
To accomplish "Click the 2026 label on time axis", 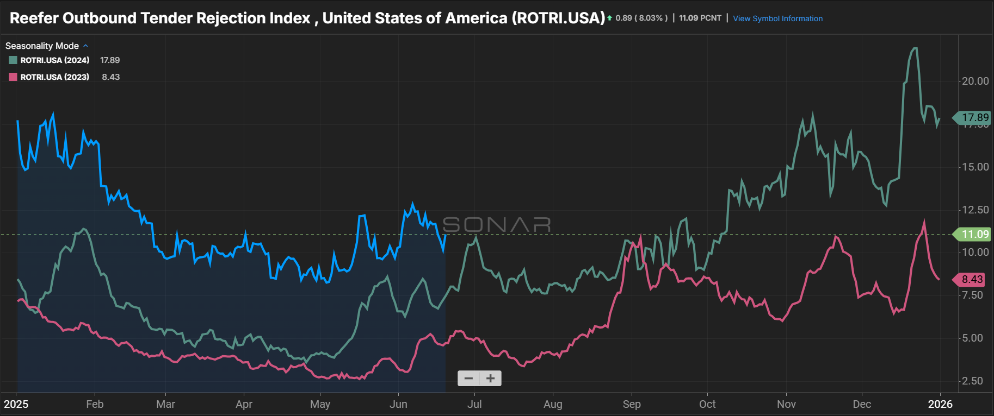I will [x=940, y=404].
